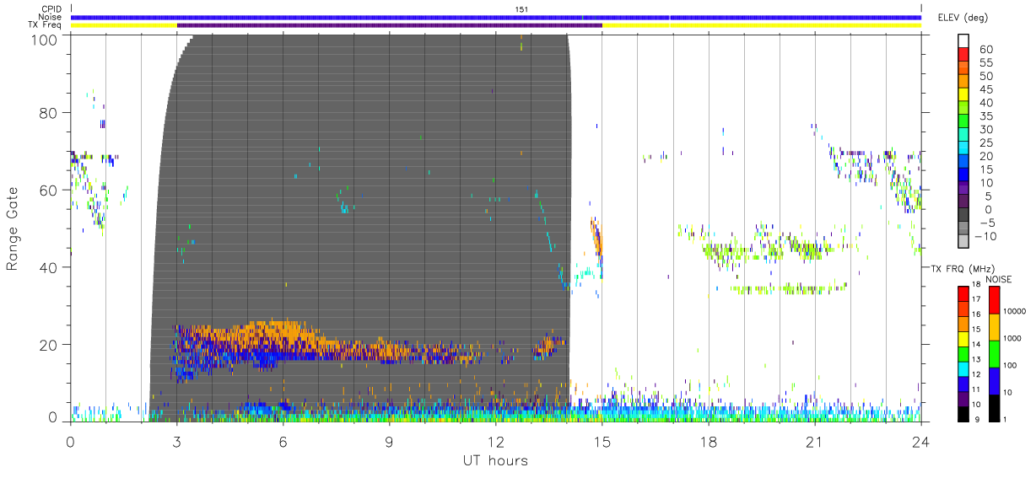This screenshot has height=478, width=1036.
Task: Click the yellow TX Freq strip before 3 UT
Action: pyautogui.click(x=124, y=25)
